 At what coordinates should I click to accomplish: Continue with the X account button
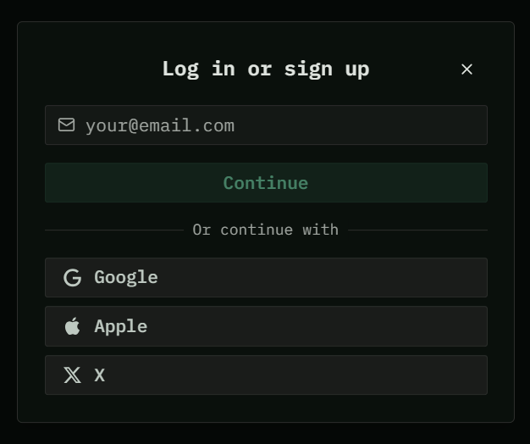click(x=266, y=375)
